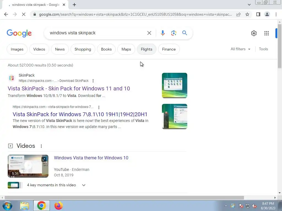
Task: Open Vista SkinPack for Windows 11 and 10 link
Action: [69, 88]
